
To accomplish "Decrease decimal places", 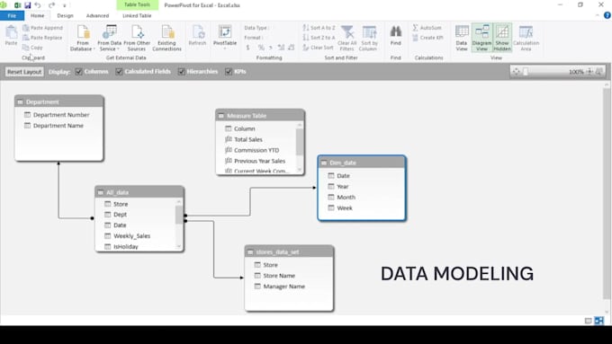I will tap(292, 48).
